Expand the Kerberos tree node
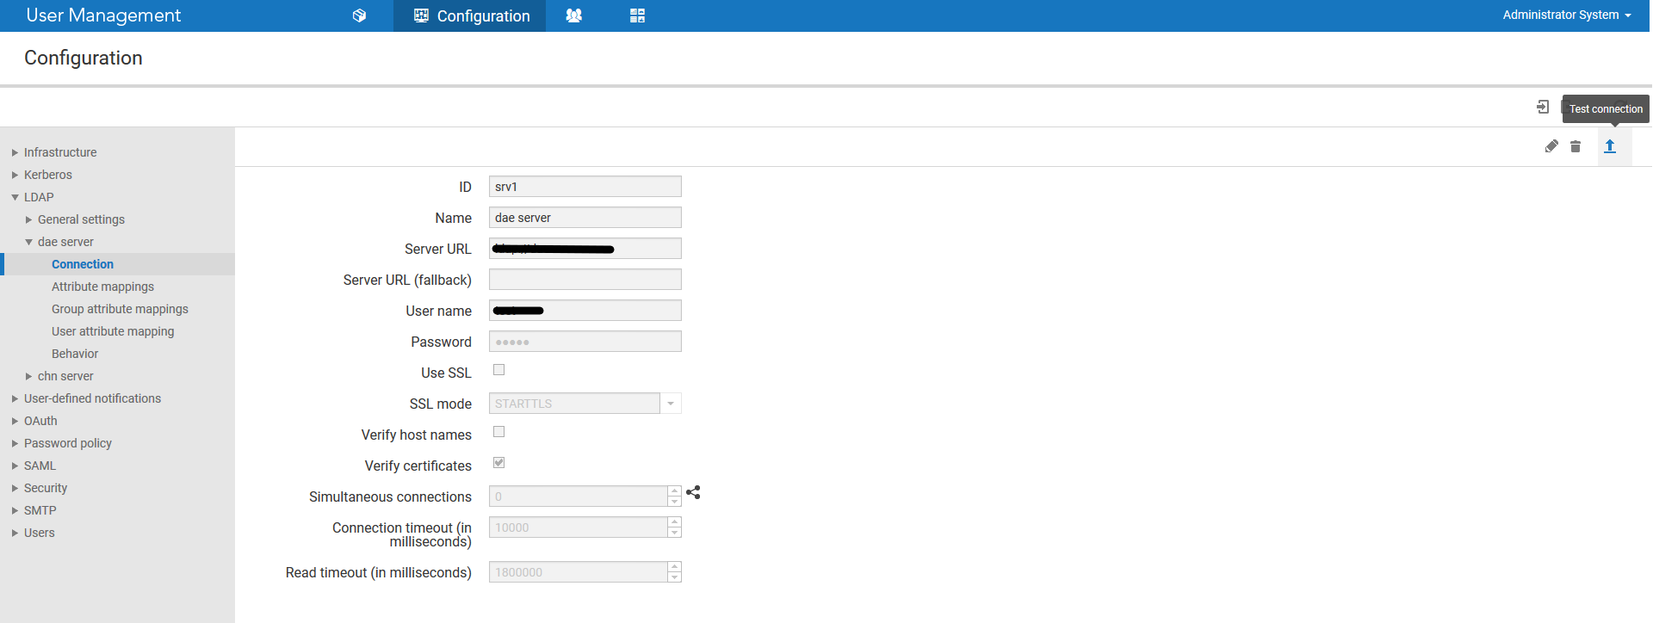The width and height of the screenshot is (1653, 623). [15, 175]
